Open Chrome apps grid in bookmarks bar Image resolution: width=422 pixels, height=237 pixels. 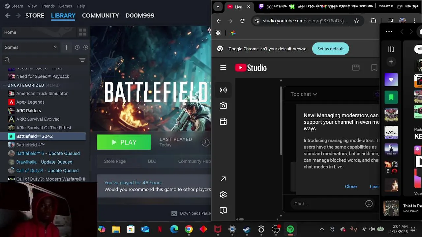click(x=218, y=33)
